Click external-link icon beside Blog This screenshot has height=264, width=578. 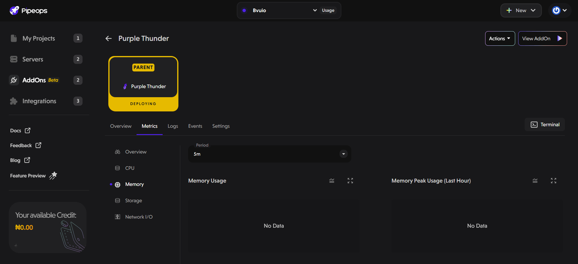[27, 160]
